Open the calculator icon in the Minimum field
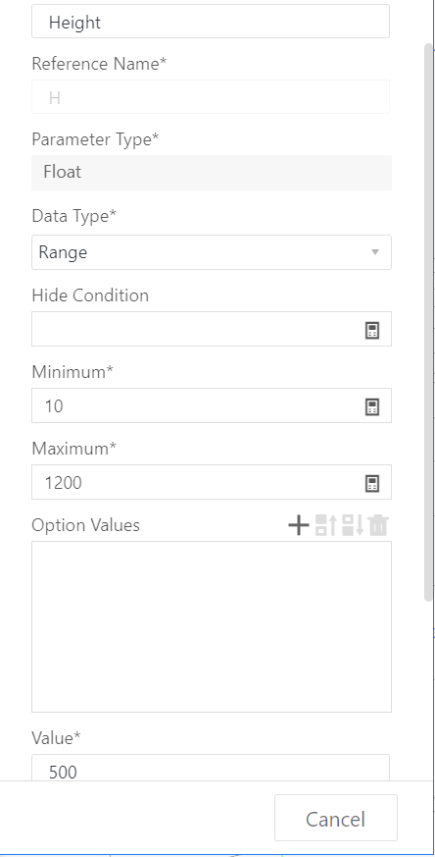Screen dimensions: 435x857 pyautogui.click(x=371, y=406)
